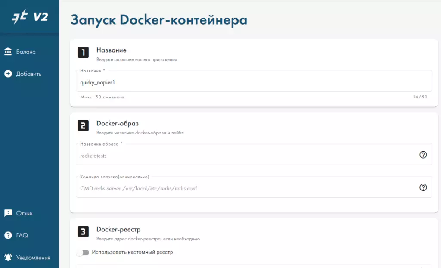Click Введите адрес docker-реестра subtitle text
Image resolution: width=441 pixels, height=268 pixels.
pos(148,239)
